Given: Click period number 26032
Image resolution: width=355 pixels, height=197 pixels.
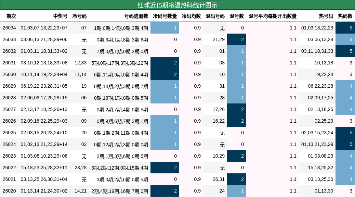Looking at the screenshot, I should coord(9,51).
